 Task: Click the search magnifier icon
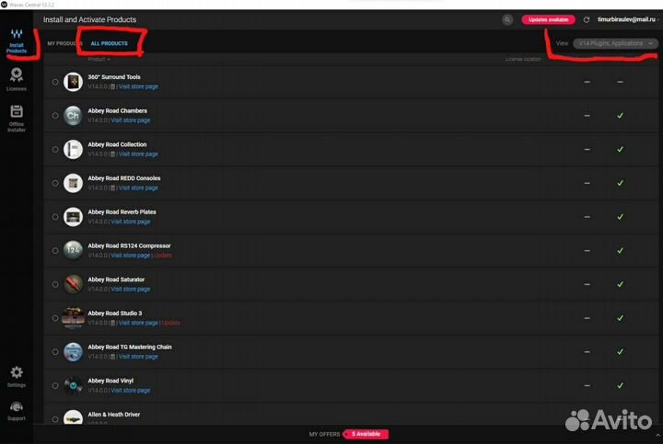[507, 19]
